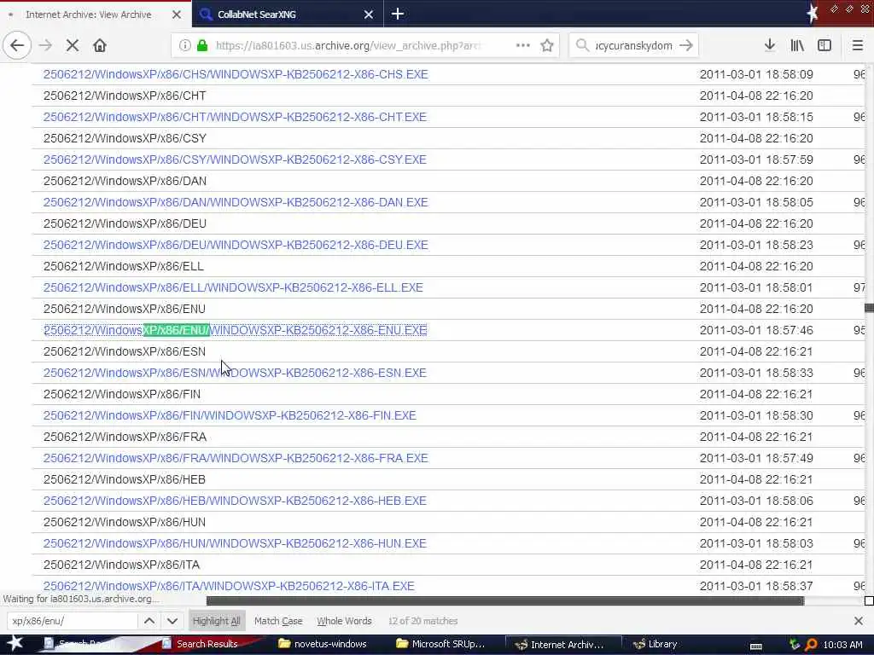Submit search with the arrow button
Image resolution: width=874 pixels, height=655 pixels.
[686, 46]
